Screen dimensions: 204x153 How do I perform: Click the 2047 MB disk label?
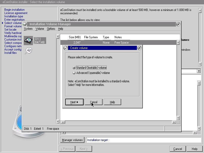tap(39, 42)
